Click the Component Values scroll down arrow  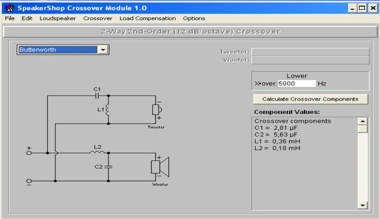[363, 205]
